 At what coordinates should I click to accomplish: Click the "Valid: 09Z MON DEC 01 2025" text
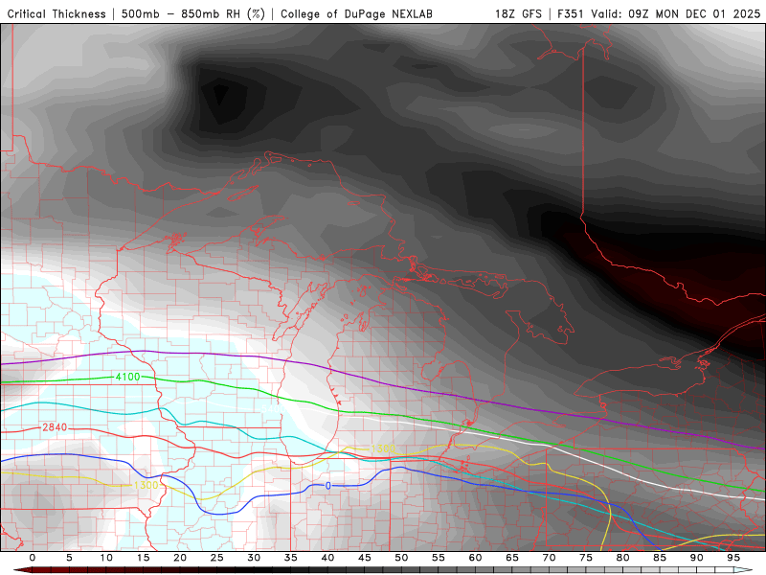point(676,13)
